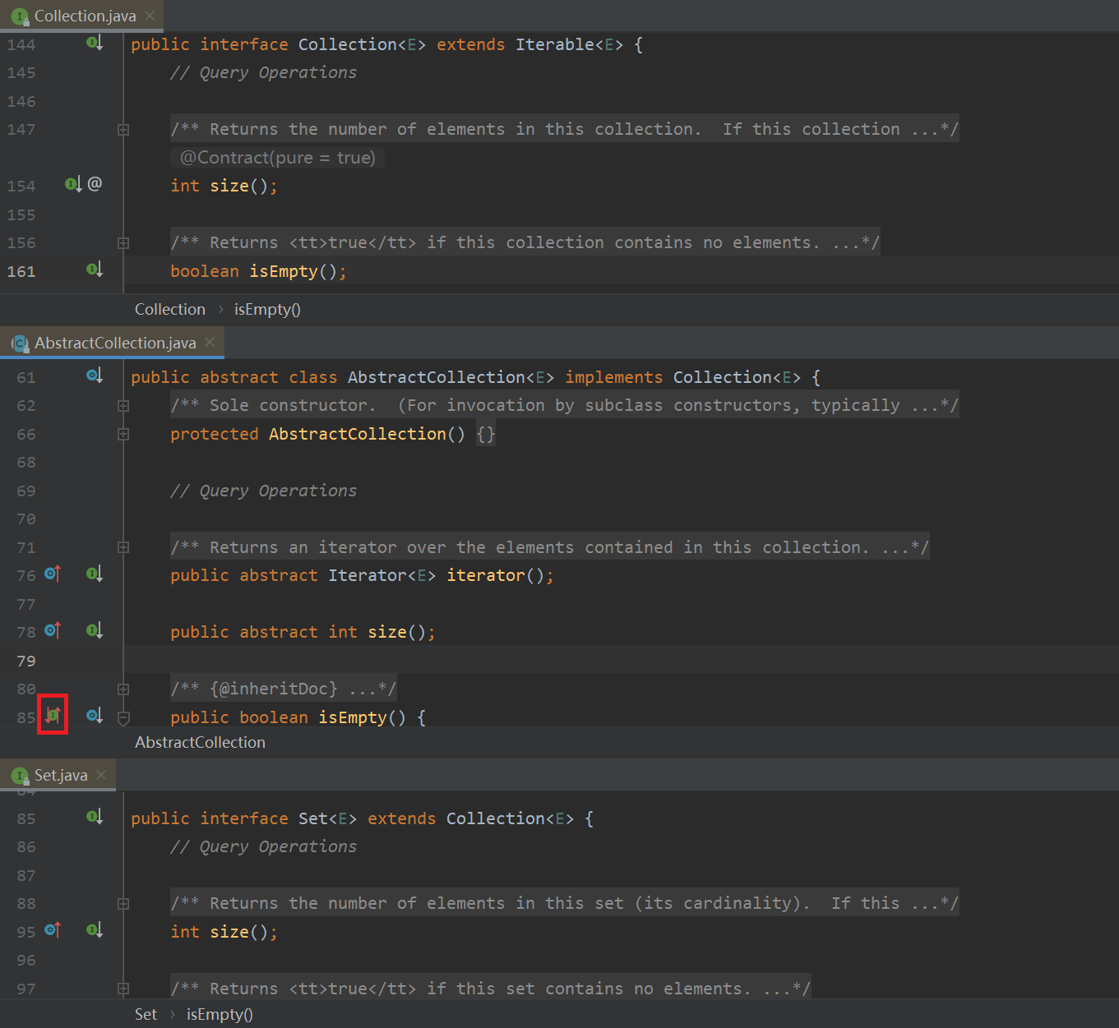Click the implements gutter icon on AbstractCollection isEmpty() line 85
The image size is (1119, 1028).
point(53,715)
